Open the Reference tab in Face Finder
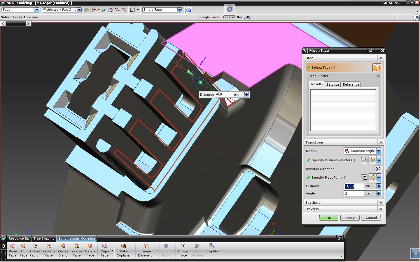 [x=351, y=84]
